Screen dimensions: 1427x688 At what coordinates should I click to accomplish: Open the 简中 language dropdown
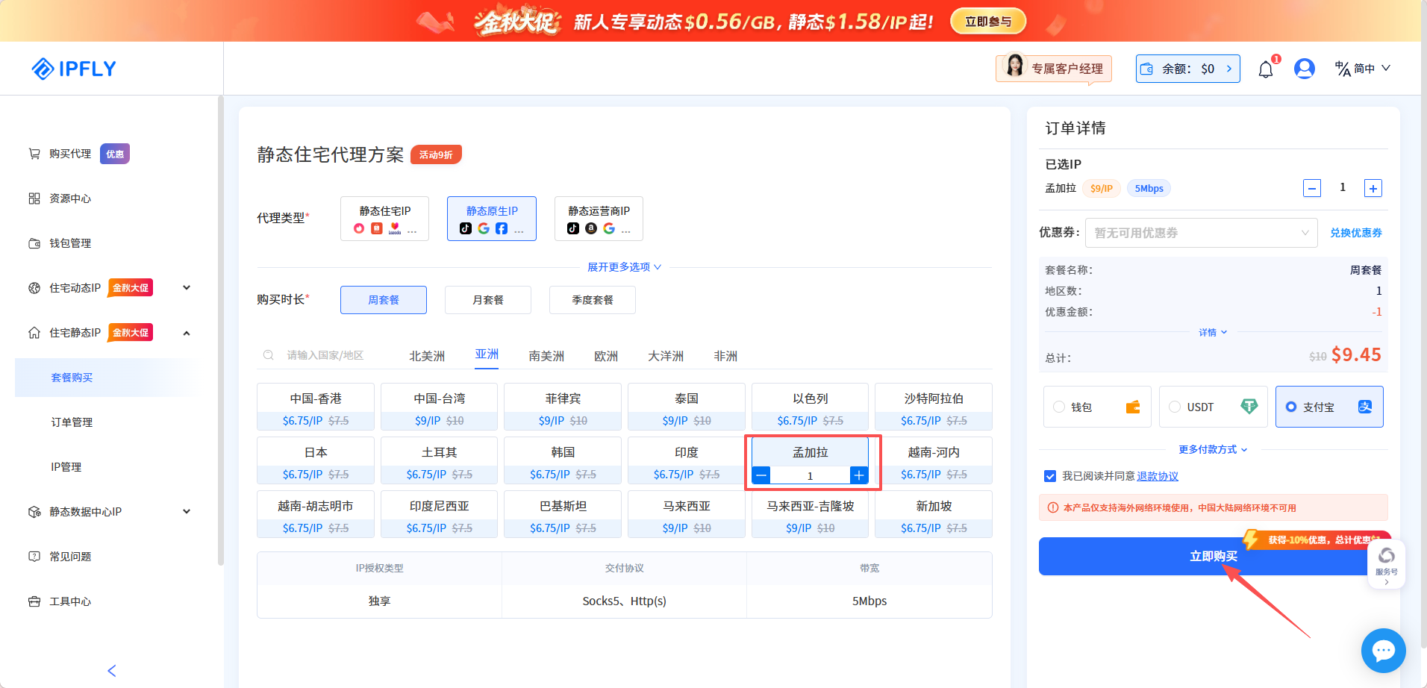(1363, 69)
